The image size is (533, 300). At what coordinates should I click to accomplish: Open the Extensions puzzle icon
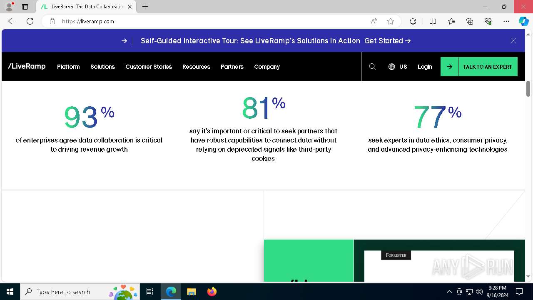pos(413,21)
